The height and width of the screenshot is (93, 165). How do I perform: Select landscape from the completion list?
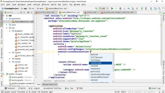pos(101,63)
